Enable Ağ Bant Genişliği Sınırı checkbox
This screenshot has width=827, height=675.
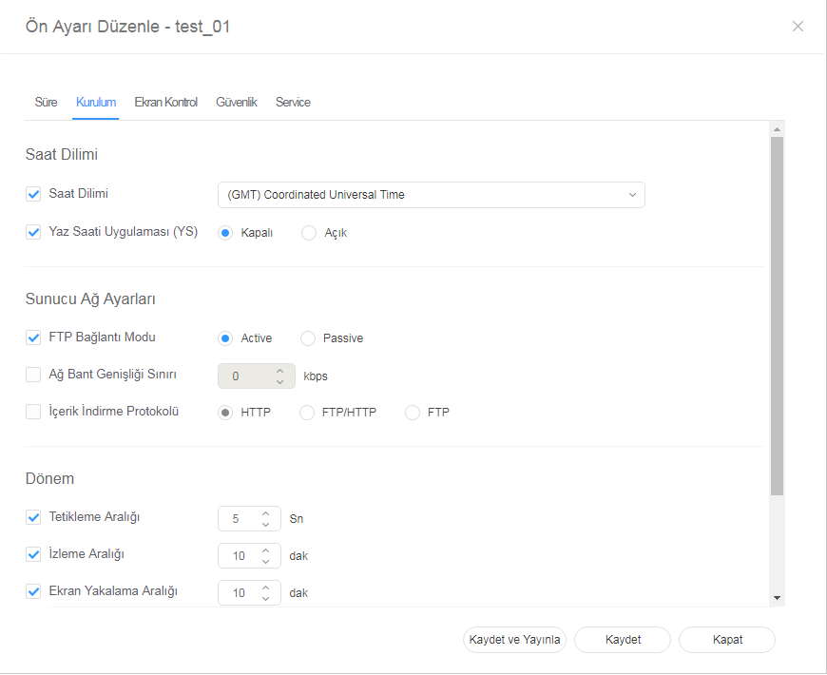pyautogui.click(x=33, y=375)
